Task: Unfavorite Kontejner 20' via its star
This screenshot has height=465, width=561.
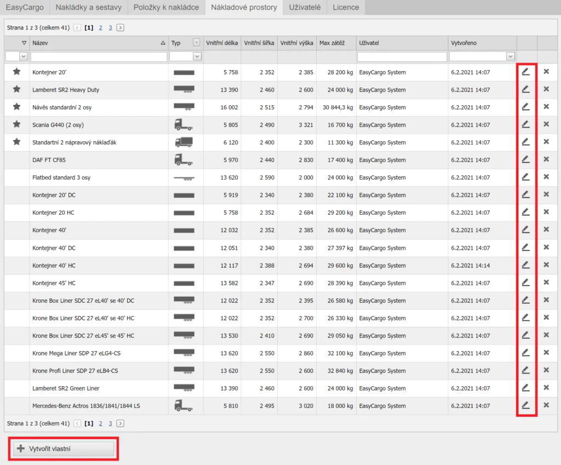Action: pyautogui.click(x=16, y=72)
